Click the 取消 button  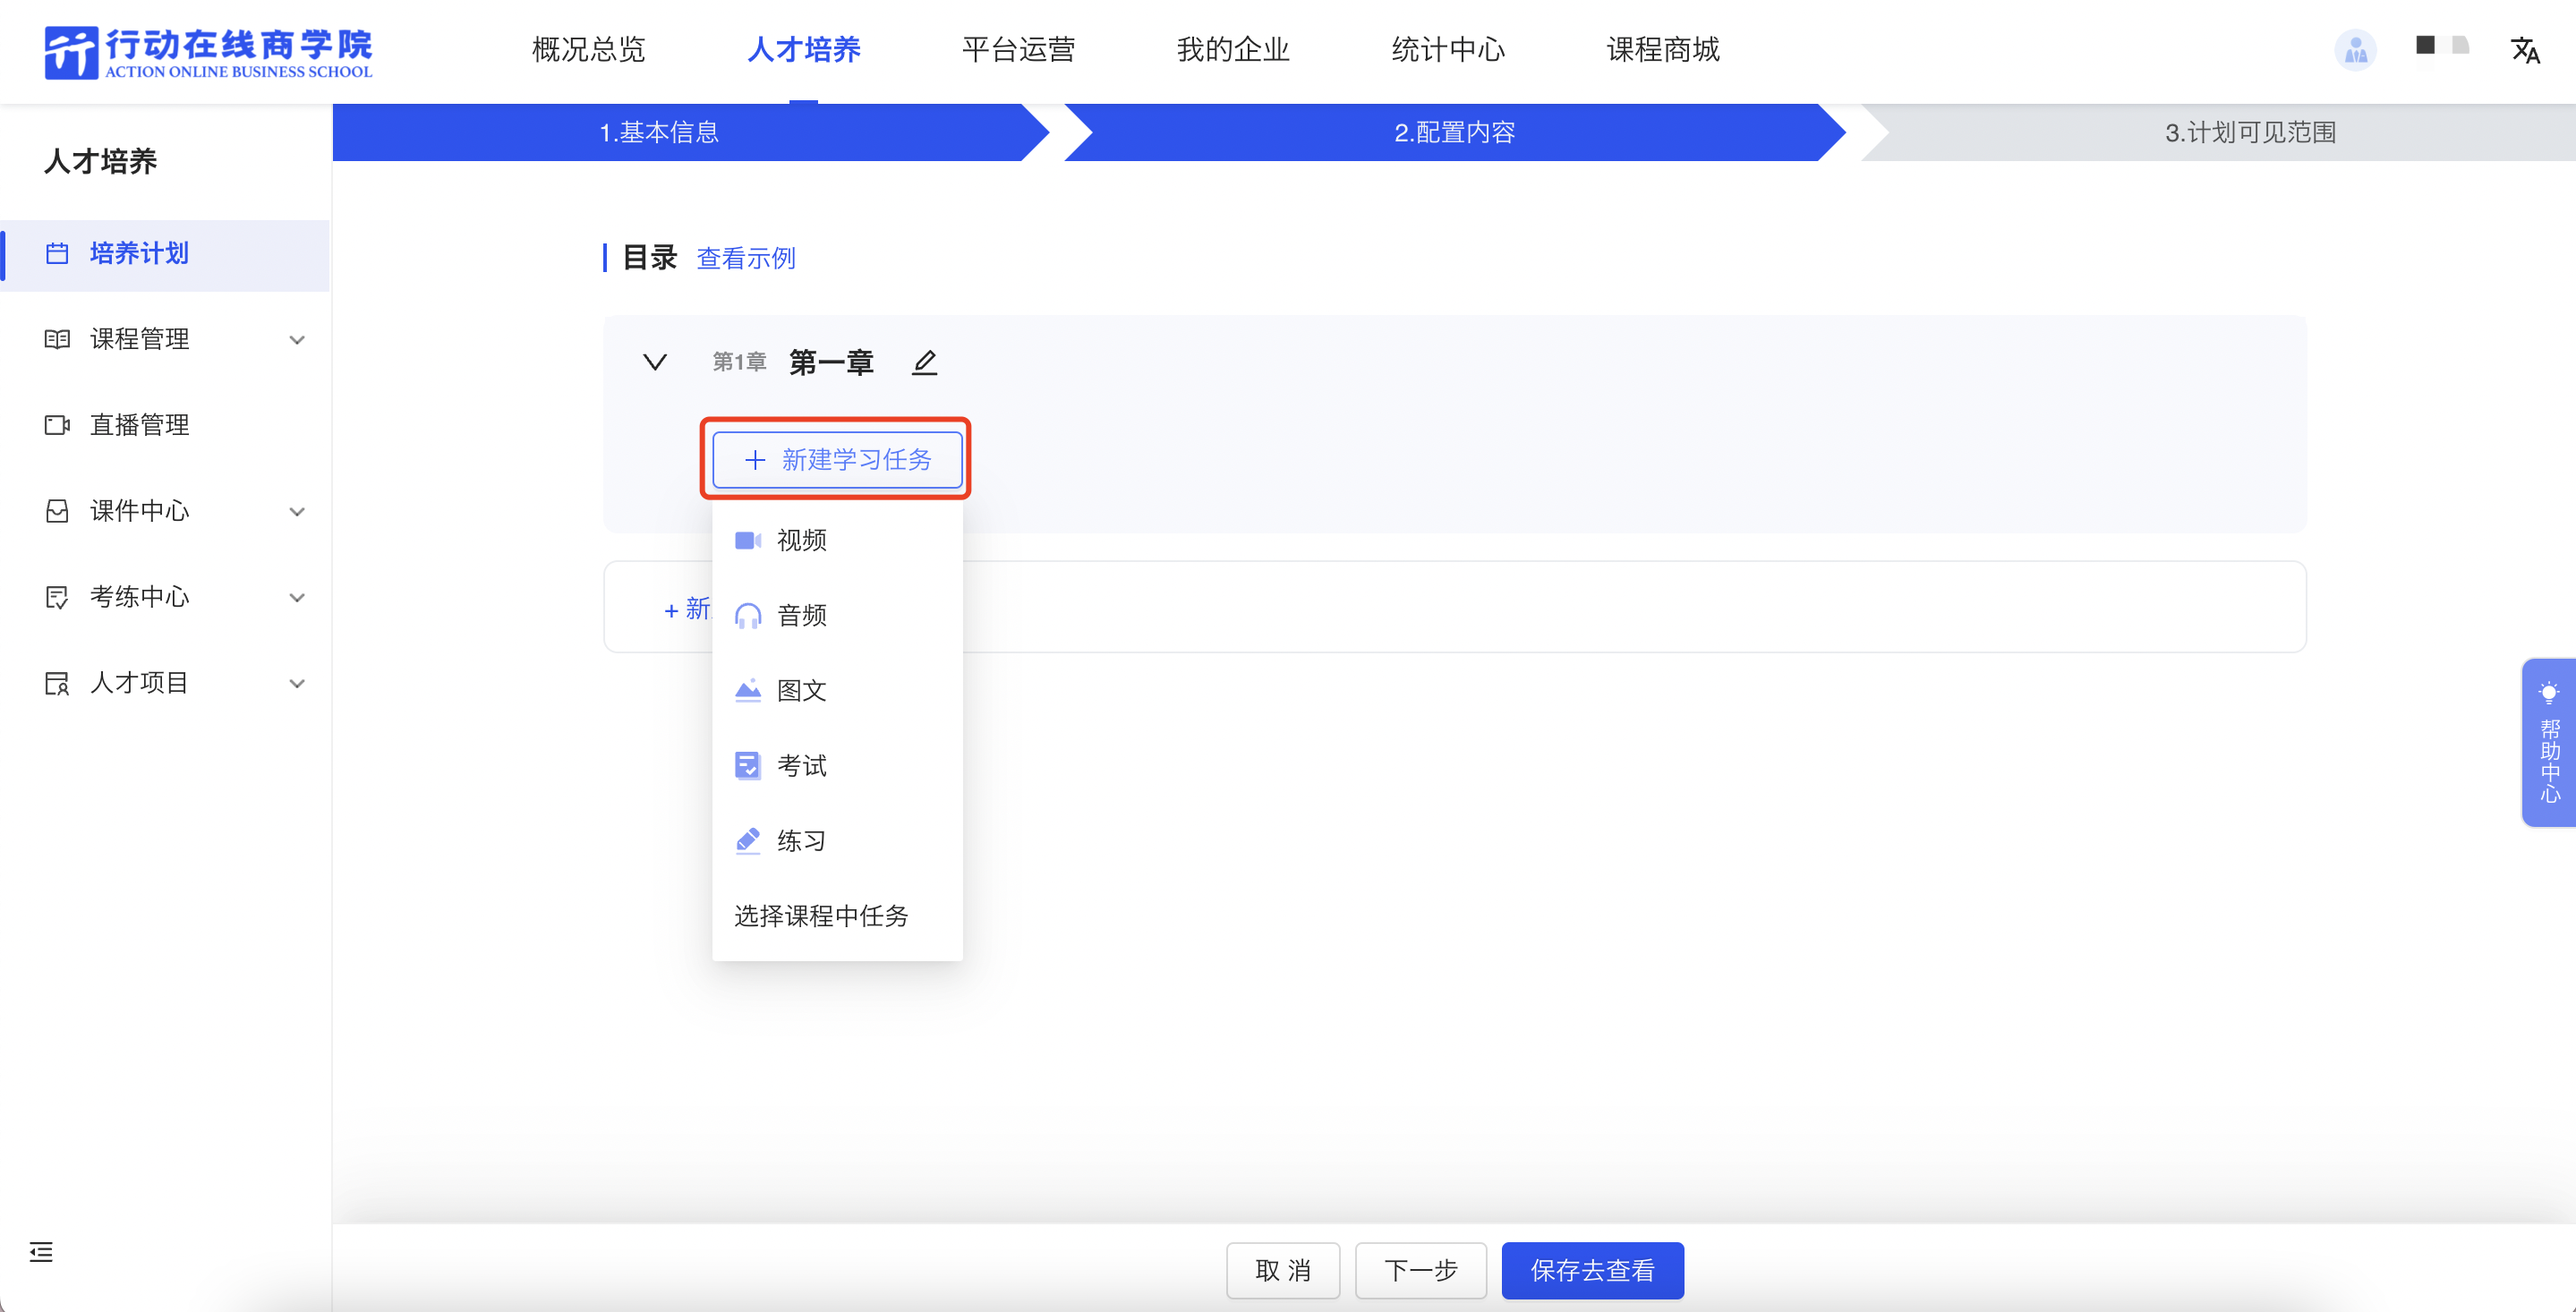click(1283, 1270)
